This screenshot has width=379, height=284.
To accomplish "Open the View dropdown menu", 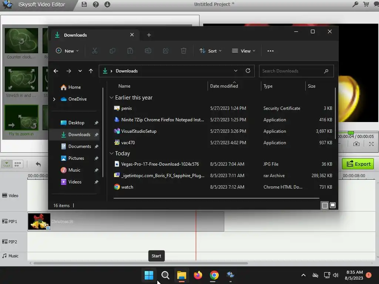I will (244, 51).
